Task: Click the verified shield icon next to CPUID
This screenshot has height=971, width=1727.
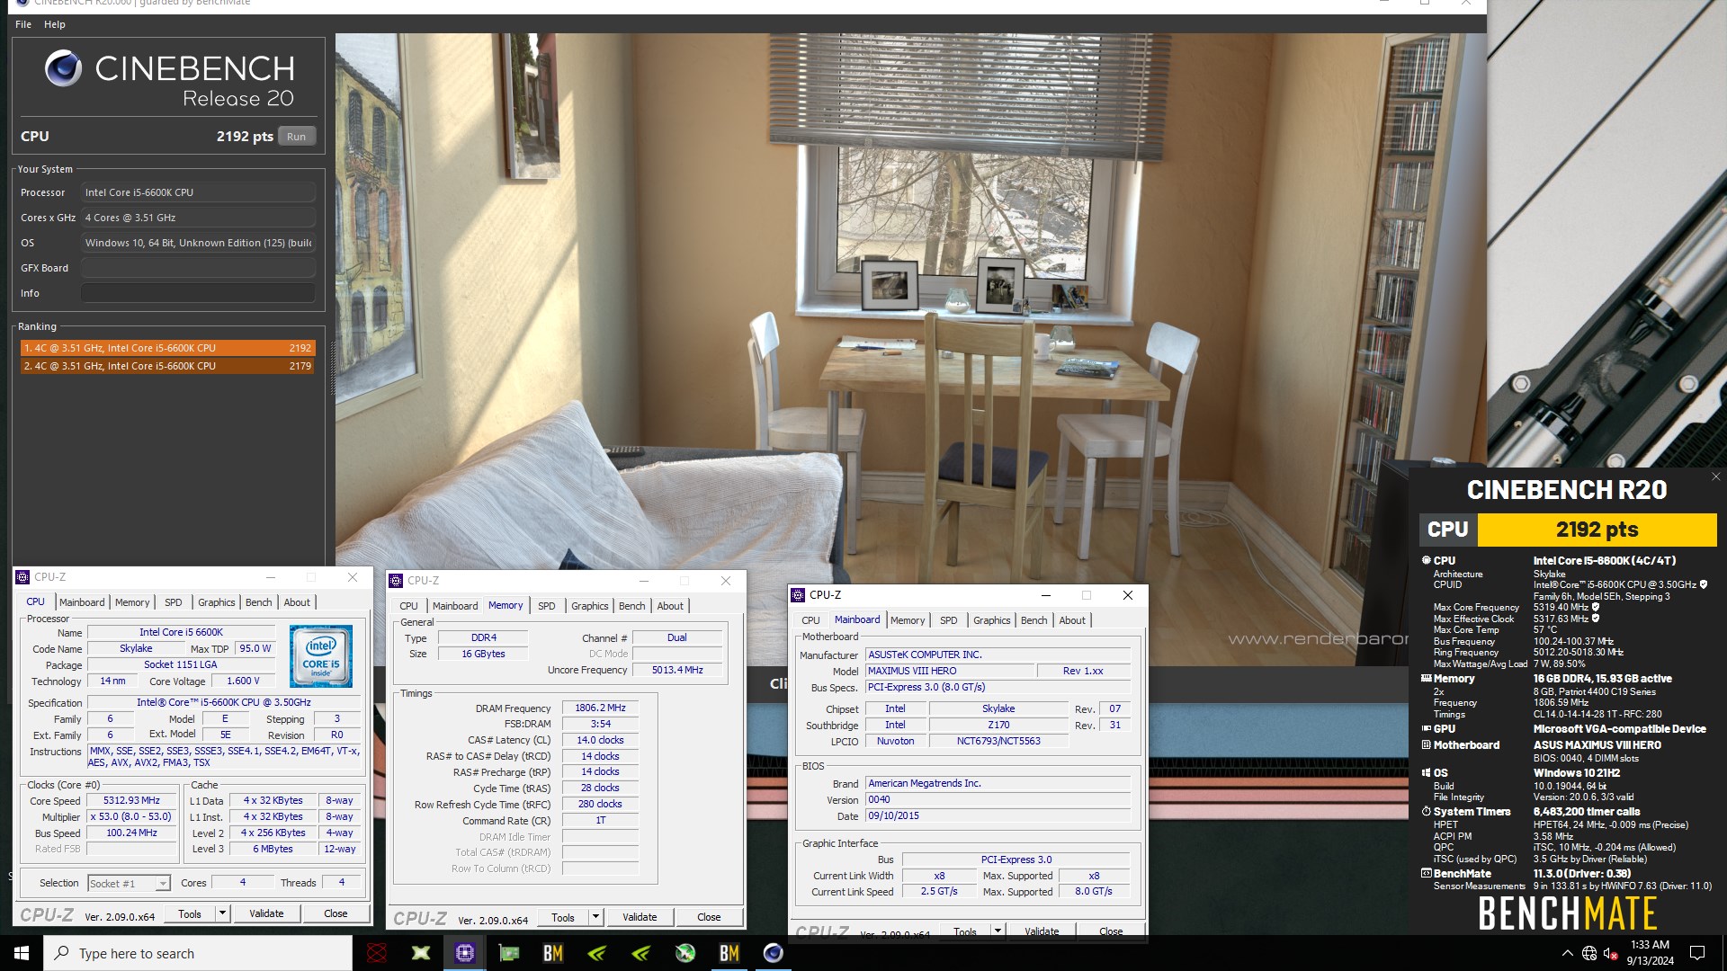Action: click(1703, 585)
